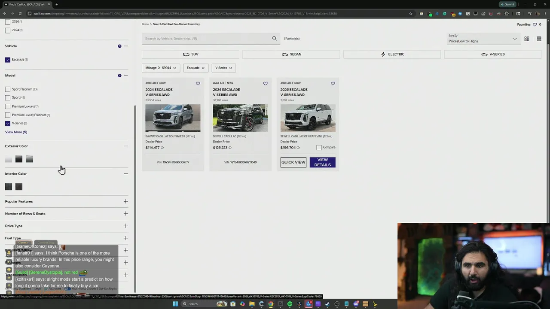Show price info for $125,223 vehicle
The image size is (550, 309).
(x=230, y=148)
